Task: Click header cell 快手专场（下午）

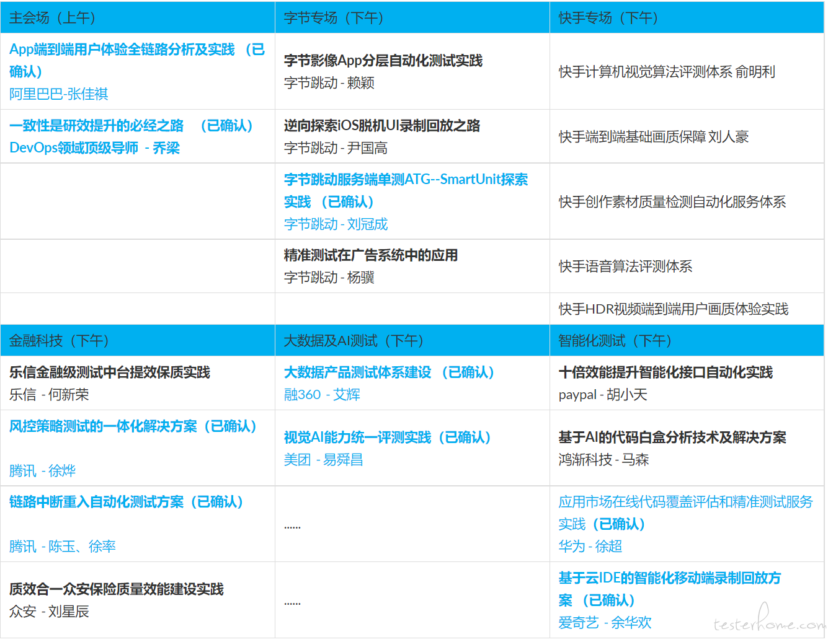Action: (x=687, y=17)
